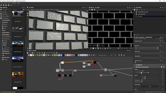This screenshot has width=166, height=93.
Task: Open the Help menu
Action: click(19, 3)
